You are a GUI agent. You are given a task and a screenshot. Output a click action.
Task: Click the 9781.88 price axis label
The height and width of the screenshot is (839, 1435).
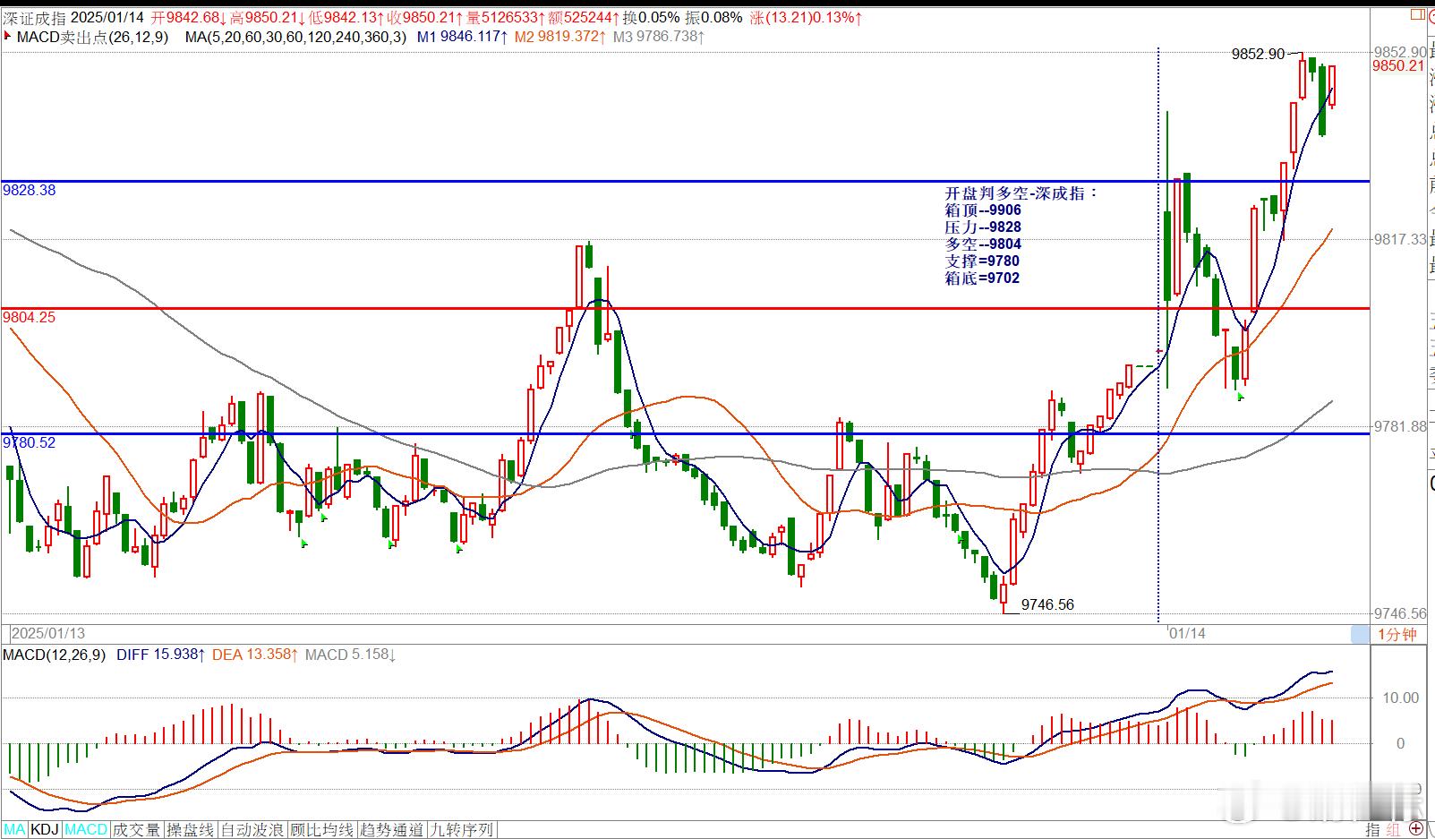(x=1400, y=426)
